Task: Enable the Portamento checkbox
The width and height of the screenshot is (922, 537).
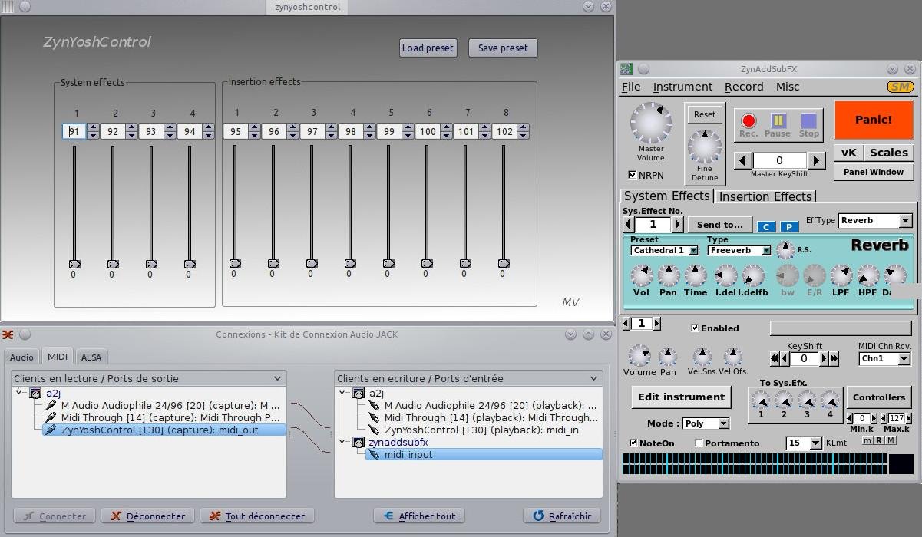Action: [699, 443]
